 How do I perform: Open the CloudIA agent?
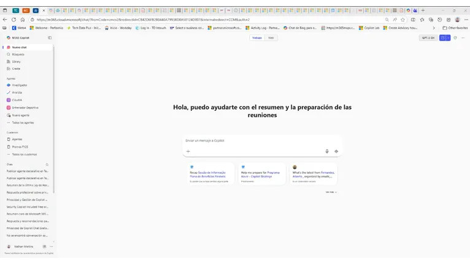pyautogui.click(x=17, y=100)
